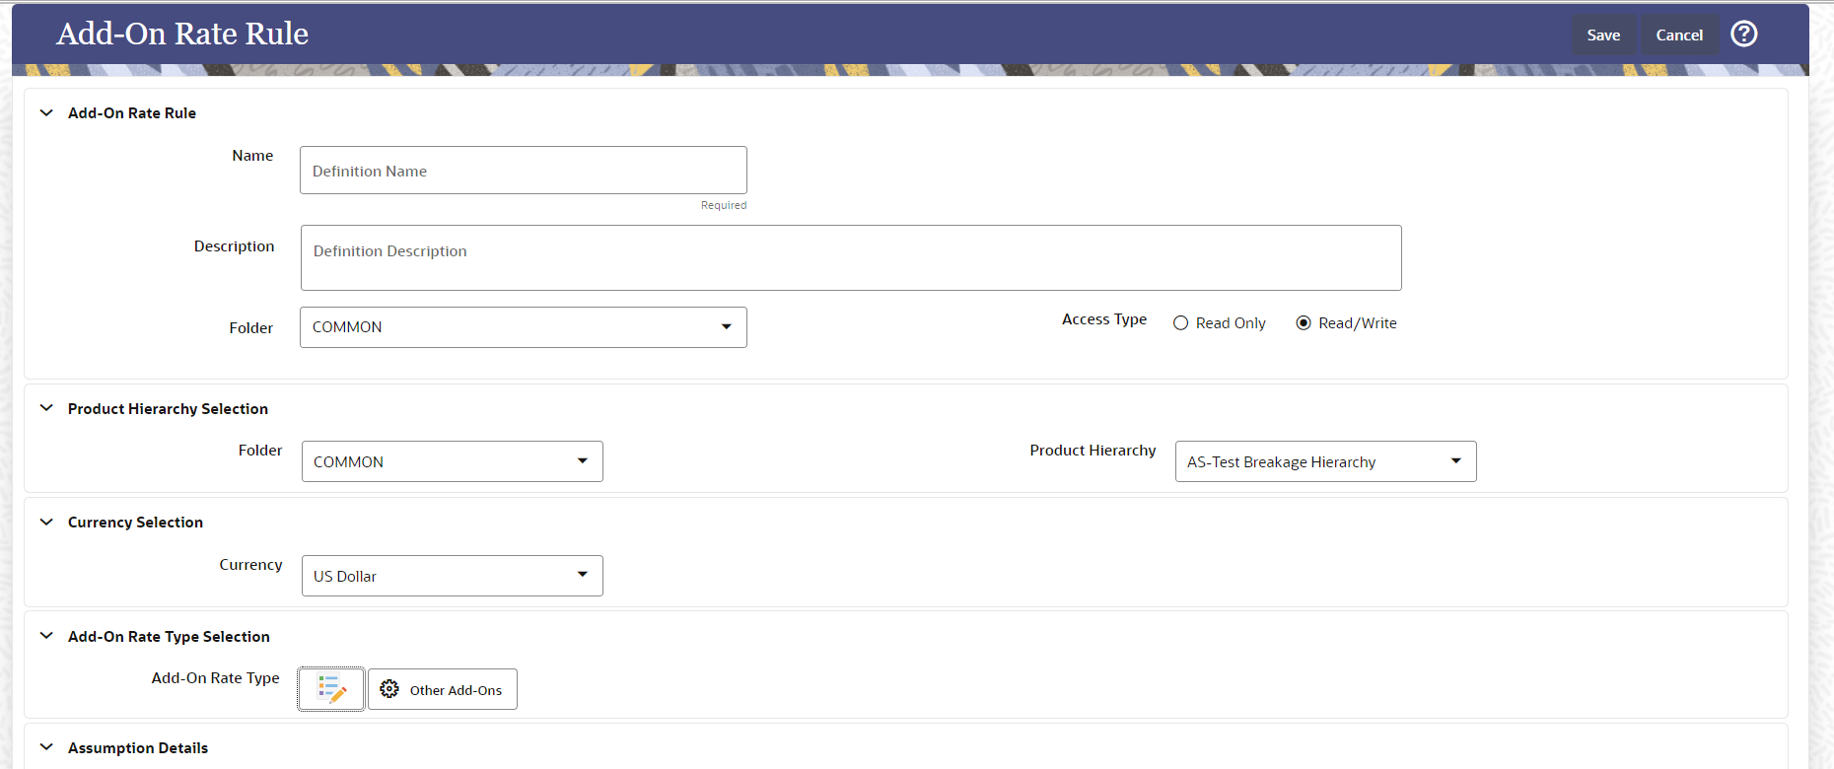1834x769 pixels.
Task: Cancel the rule creation
Action: [1679, 35]
